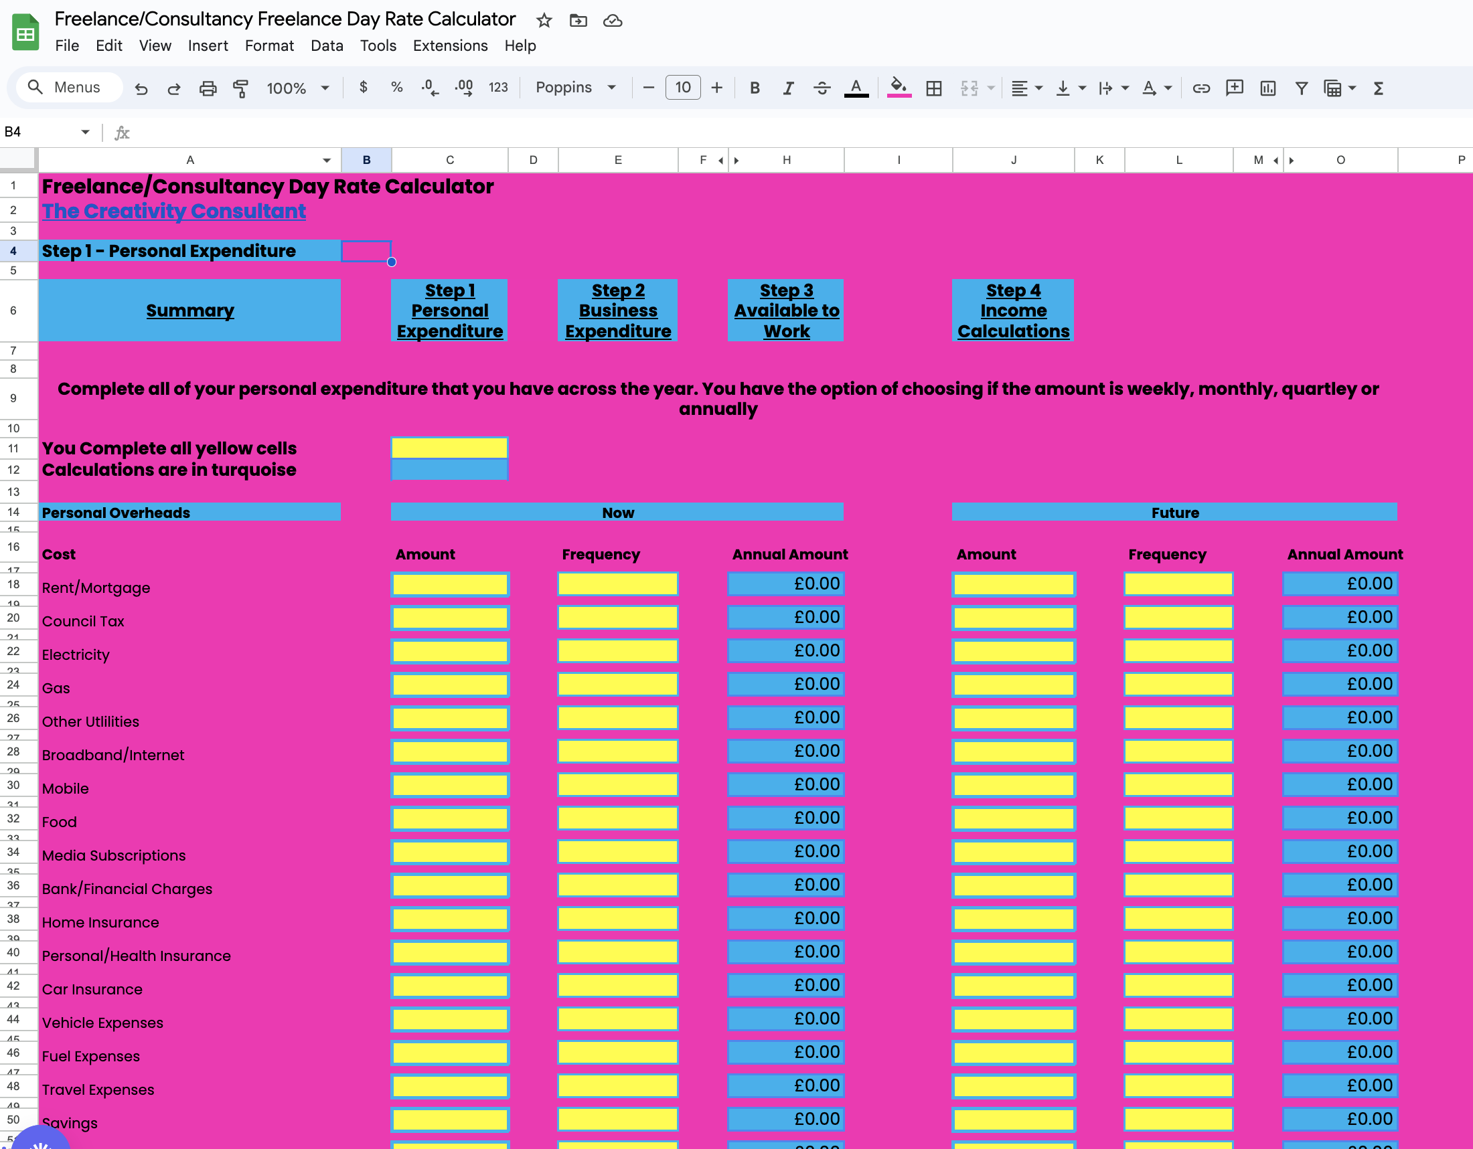Click the create filter icon
This screenshot has height=1149, width=1473.
click(1301, 88)
